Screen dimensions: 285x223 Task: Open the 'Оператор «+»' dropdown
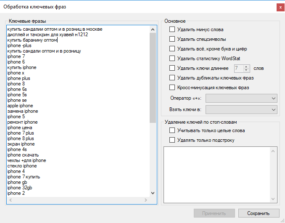click(x=241, y=98)
